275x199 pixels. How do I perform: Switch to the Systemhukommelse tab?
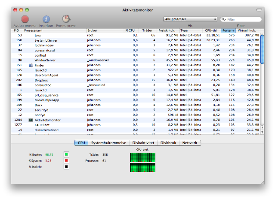point(108,143)
